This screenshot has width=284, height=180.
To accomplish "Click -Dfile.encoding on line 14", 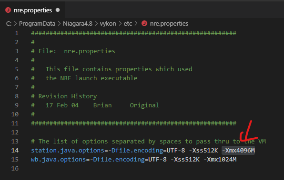I will click(x=135, y=151).
